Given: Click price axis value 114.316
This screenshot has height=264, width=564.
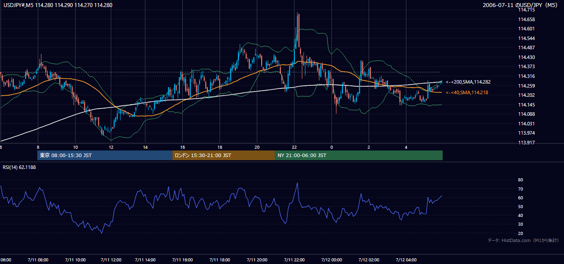Looking at the screenshot, I should pyautogui.click(x=526, y=76).
